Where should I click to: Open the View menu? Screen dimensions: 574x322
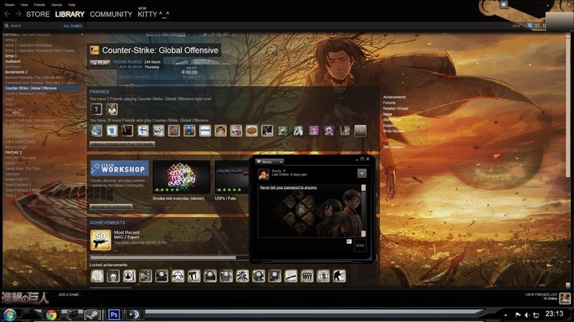[x=24, y=5]
